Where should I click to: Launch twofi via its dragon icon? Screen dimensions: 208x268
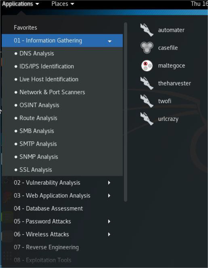click(147, 101)
